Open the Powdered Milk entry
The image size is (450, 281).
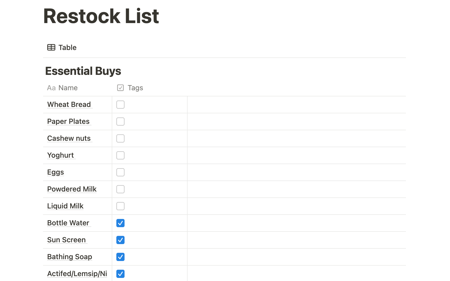[x=72, y=189]
